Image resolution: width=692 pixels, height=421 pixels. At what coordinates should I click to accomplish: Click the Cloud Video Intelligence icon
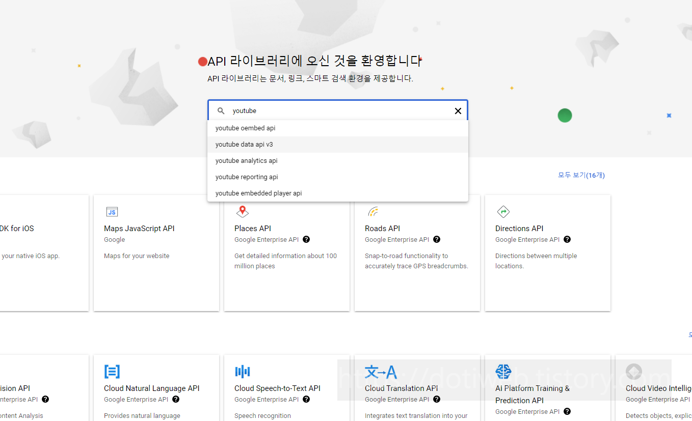tap(633, 372)
